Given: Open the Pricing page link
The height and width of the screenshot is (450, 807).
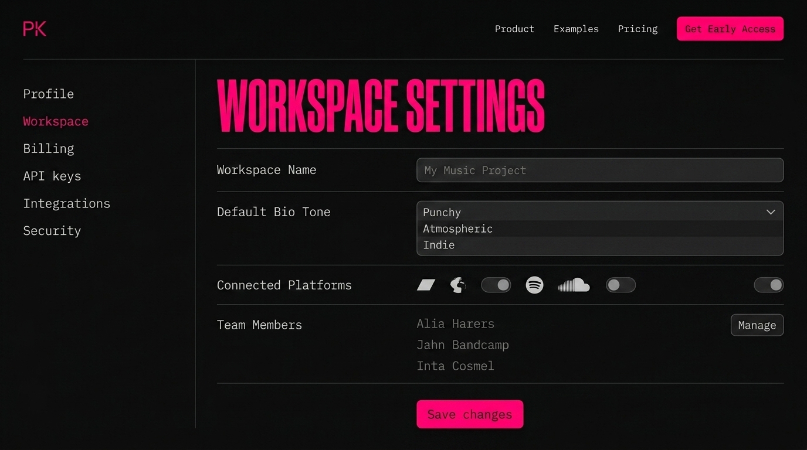Looking at the screenshot, I should click(638, 29).
